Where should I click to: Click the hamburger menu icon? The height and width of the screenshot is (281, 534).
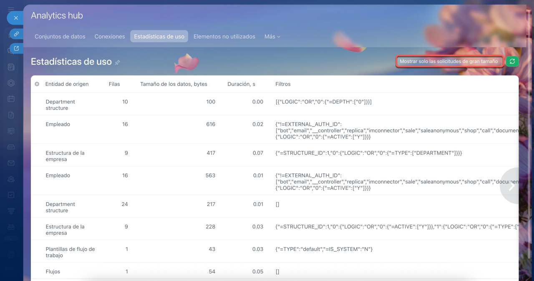pos(11,9)
